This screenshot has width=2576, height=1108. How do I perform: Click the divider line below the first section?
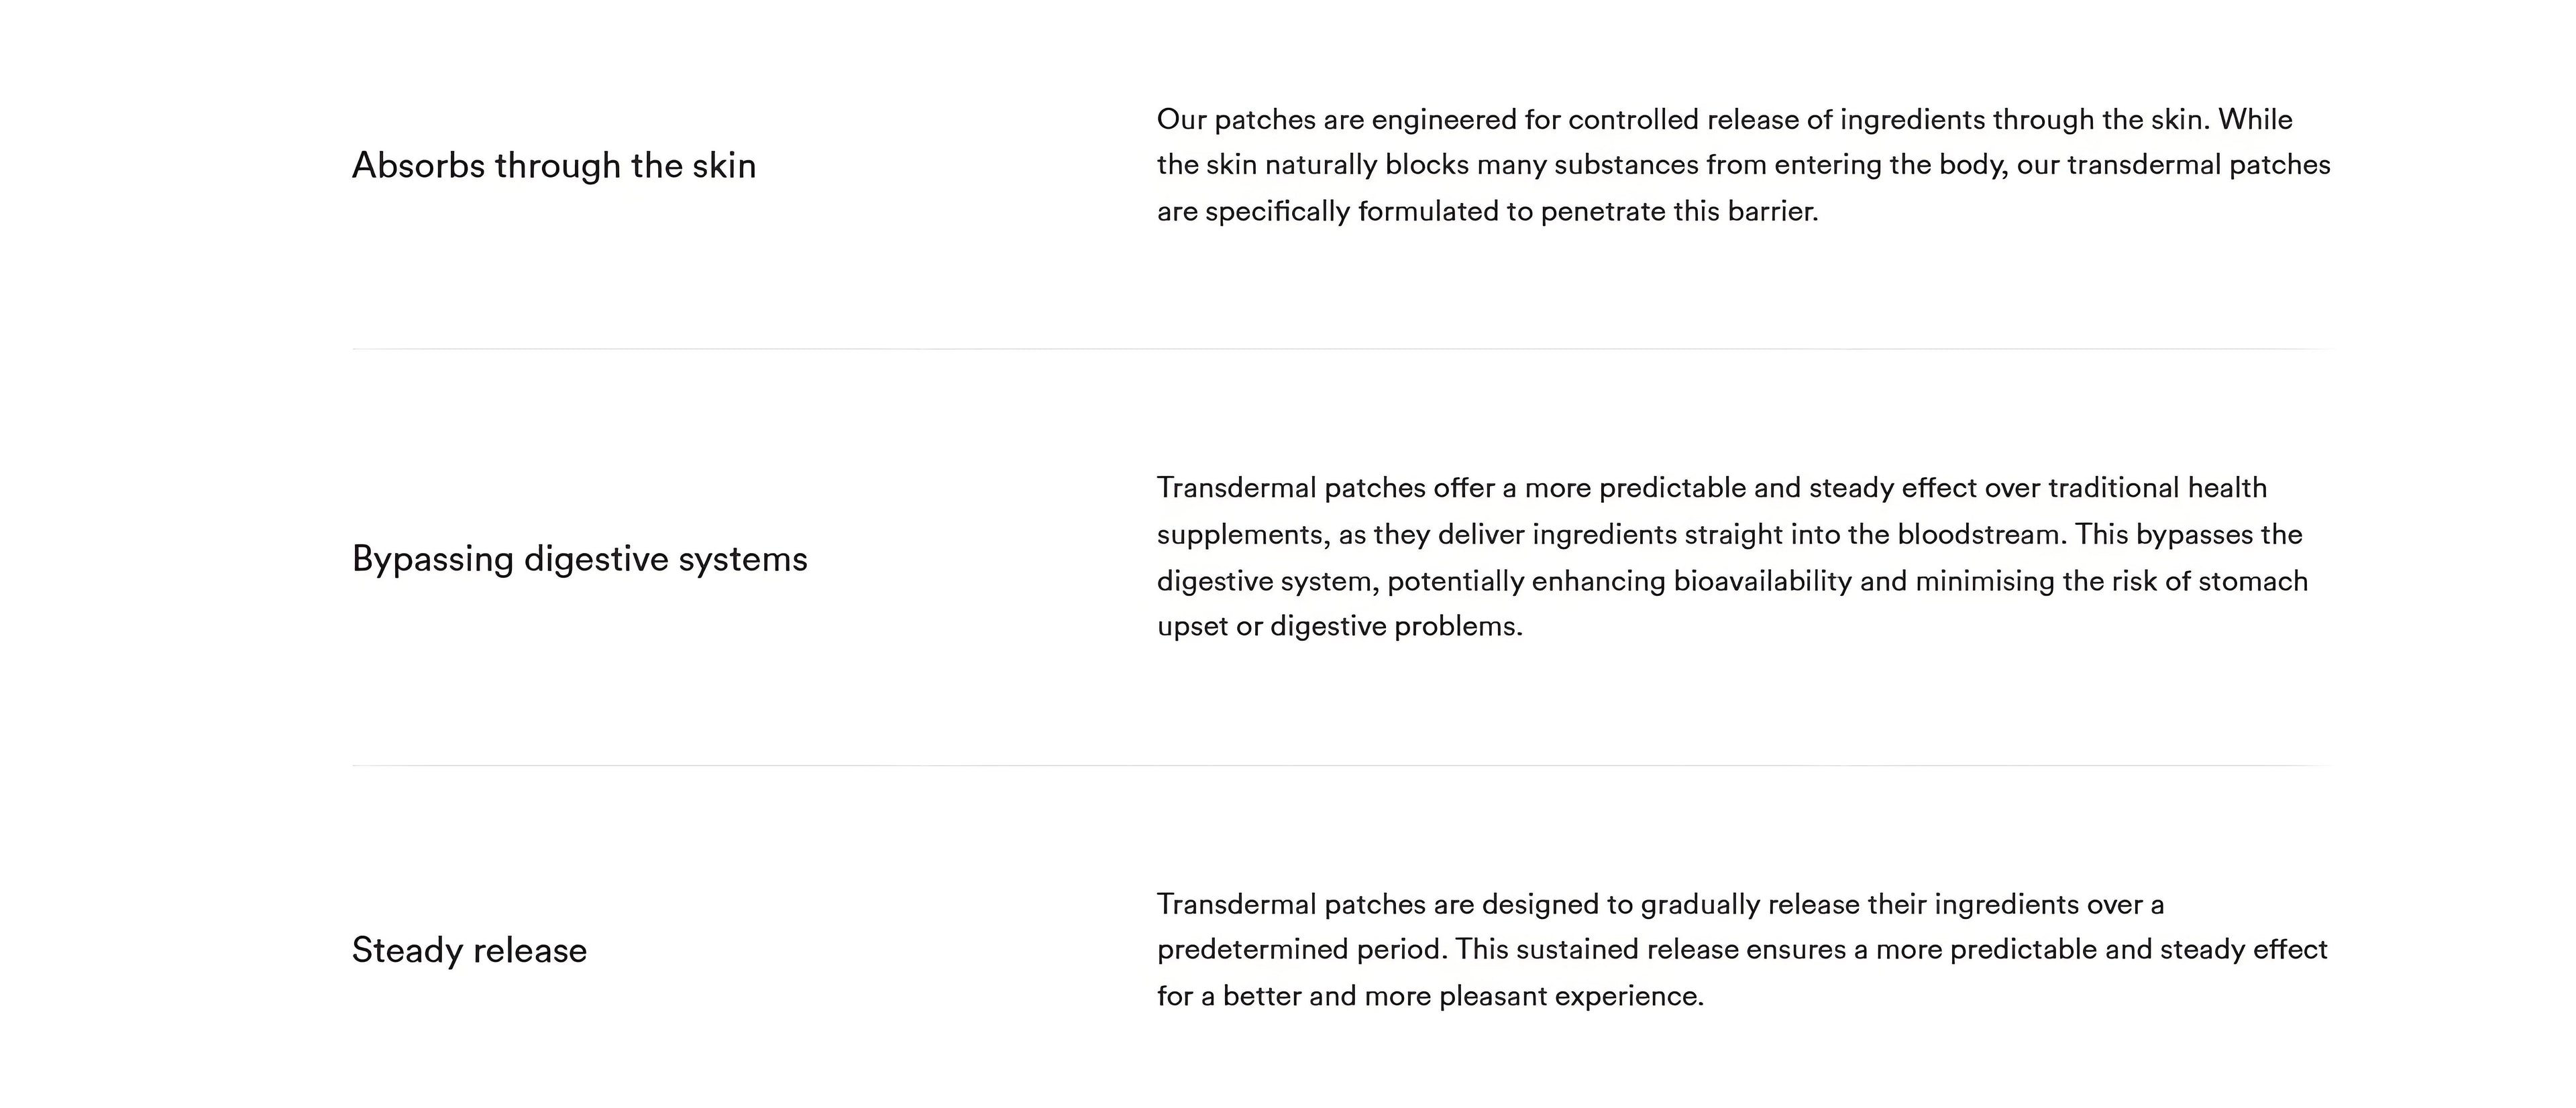[1342, 349]
